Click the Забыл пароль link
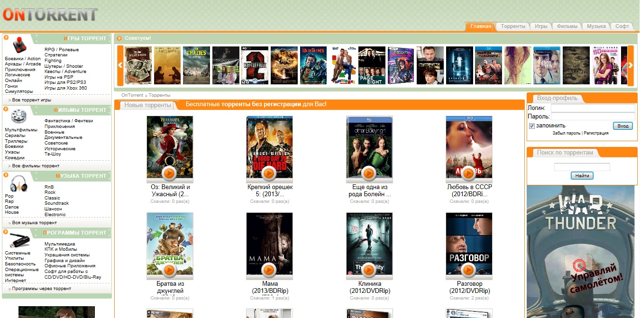 567,134
